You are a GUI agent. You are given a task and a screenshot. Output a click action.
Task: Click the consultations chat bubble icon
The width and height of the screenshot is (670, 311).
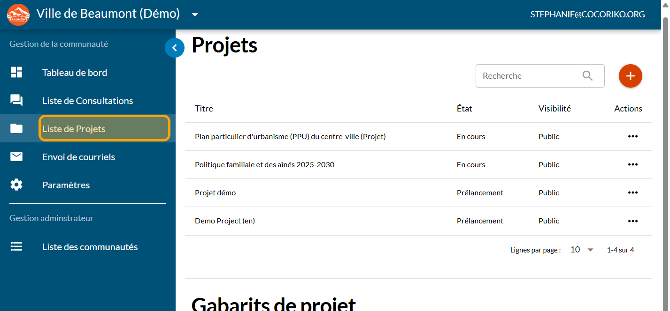(16, 101)
